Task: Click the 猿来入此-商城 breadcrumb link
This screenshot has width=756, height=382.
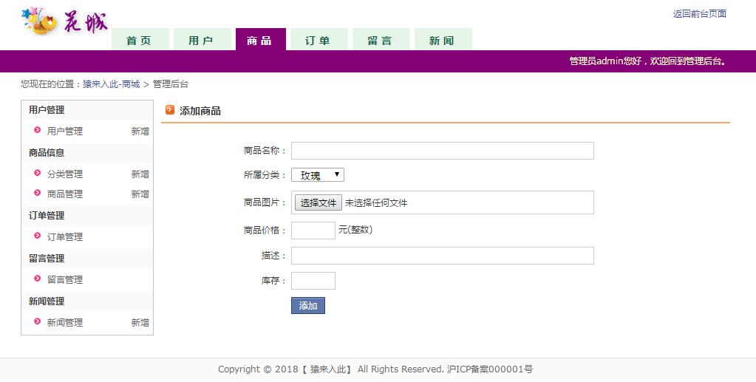Action: pos(112,84)
